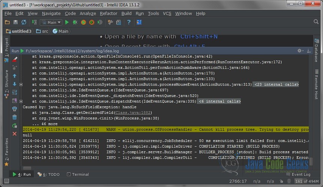Viewport: 323px width, 187px height.
Task: Open Project Structure icon
Action: (119, 22)
